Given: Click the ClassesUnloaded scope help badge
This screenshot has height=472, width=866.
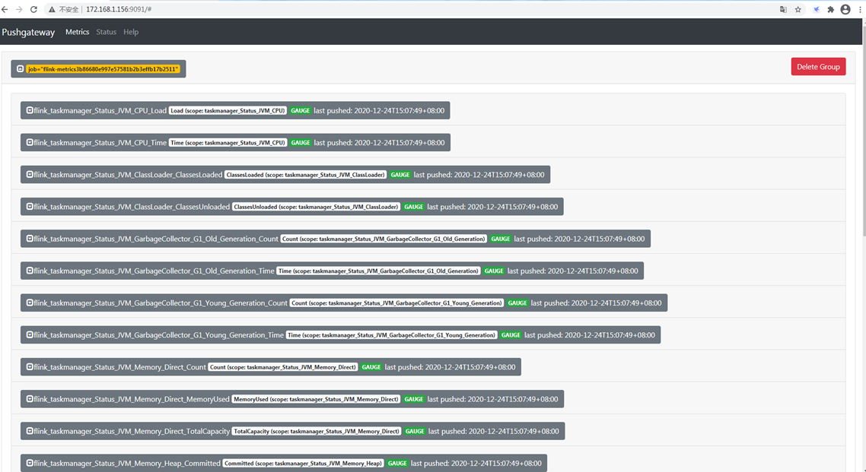Looking at the screenshot, I should pyautogui.click(x=316, y=207).
